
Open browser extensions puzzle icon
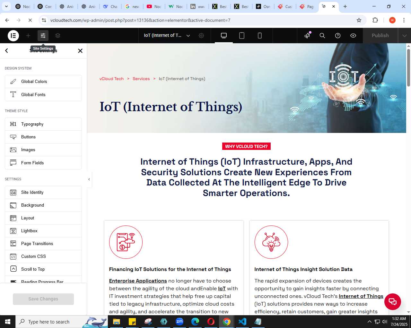click(x=375, y=20)
